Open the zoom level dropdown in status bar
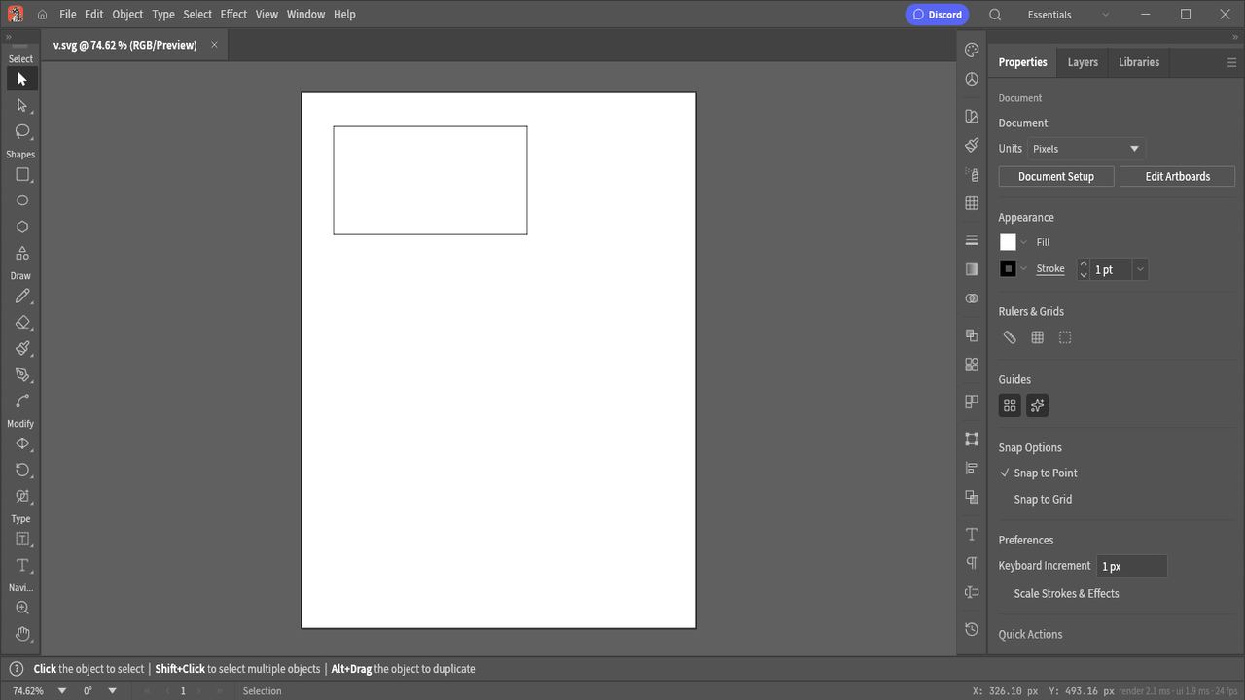 pyautogui.click(x=62, y=691)
